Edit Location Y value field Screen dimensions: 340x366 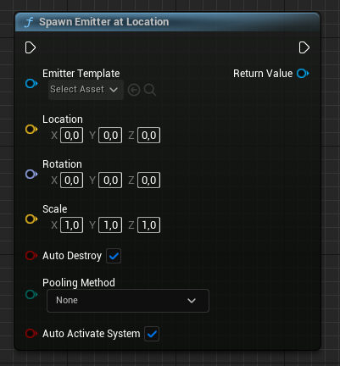pos(110,136)
